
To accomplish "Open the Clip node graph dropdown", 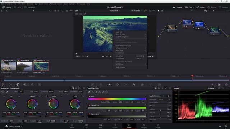I will [207, 11].
